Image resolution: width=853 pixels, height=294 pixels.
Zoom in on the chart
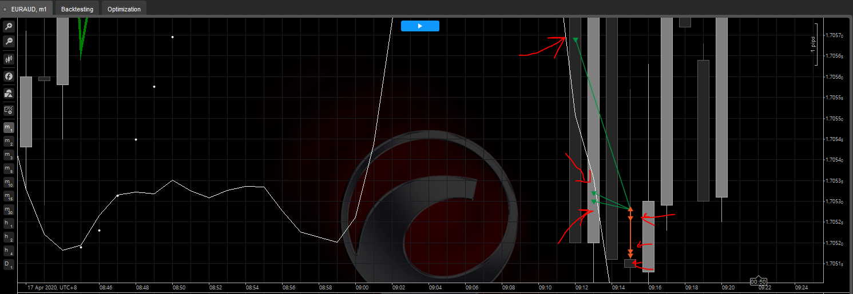(x=9, y=27)
